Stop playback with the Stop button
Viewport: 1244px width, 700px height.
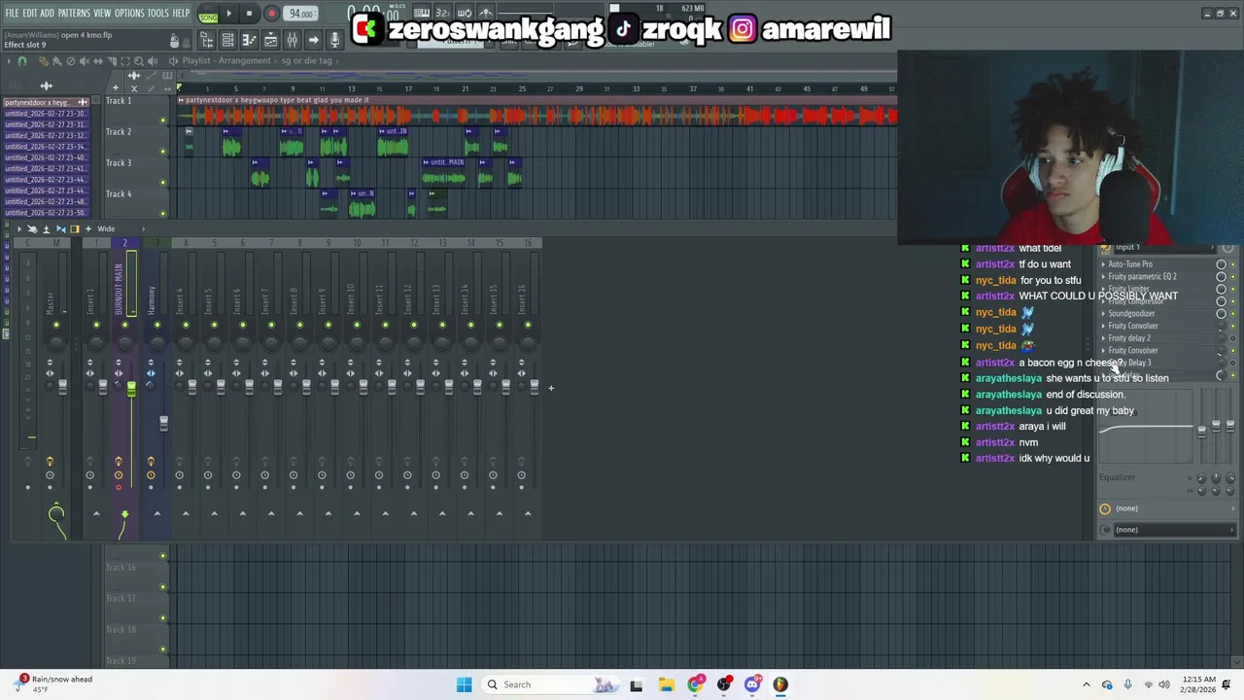pos(249,14)
